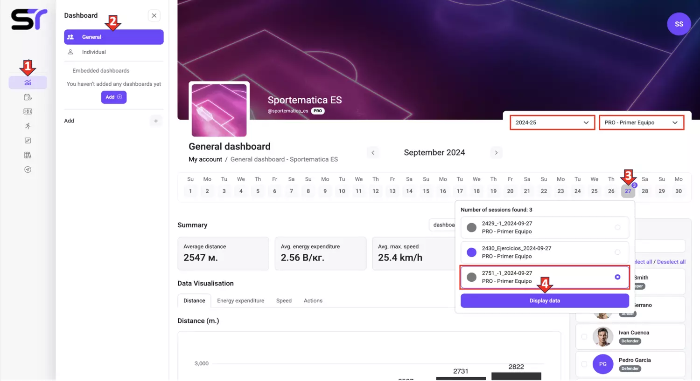Select the 2430_Ejercicios_2024-09-27 session radio button
Viewport: 700px width, 381px height.
click(x=617, y=252)
